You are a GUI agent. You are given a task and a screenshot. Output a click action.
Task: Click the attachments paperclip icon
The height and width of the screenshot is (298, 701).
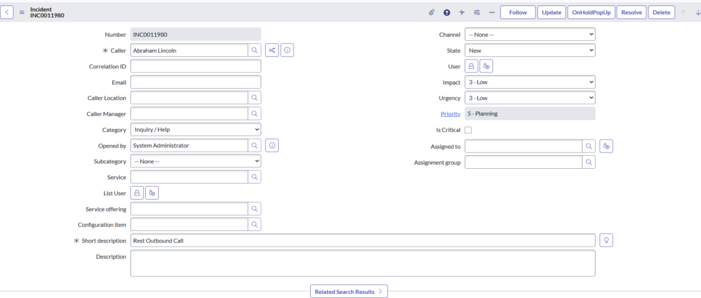click(x=431, y=12)
